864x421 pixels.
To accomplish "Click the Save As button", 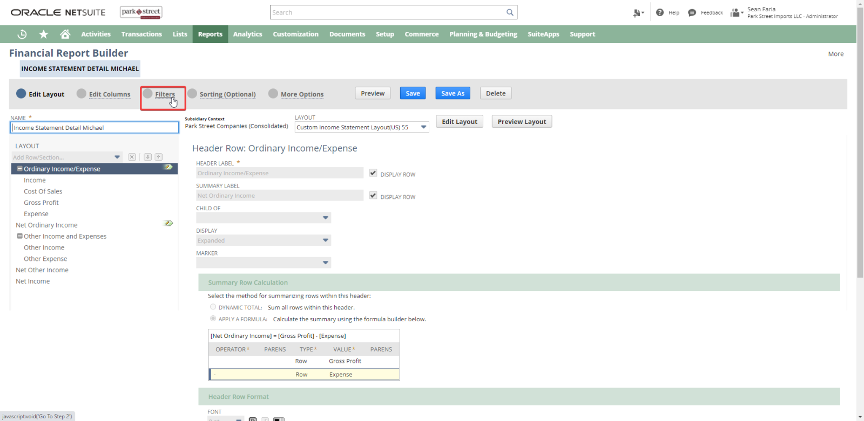I will (x=453, y=93).
